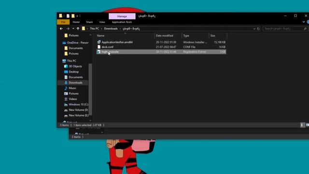Click the 21-07-2022 04:47 date cell
This screenshot has width=309, height=174.
pos(166,47)
